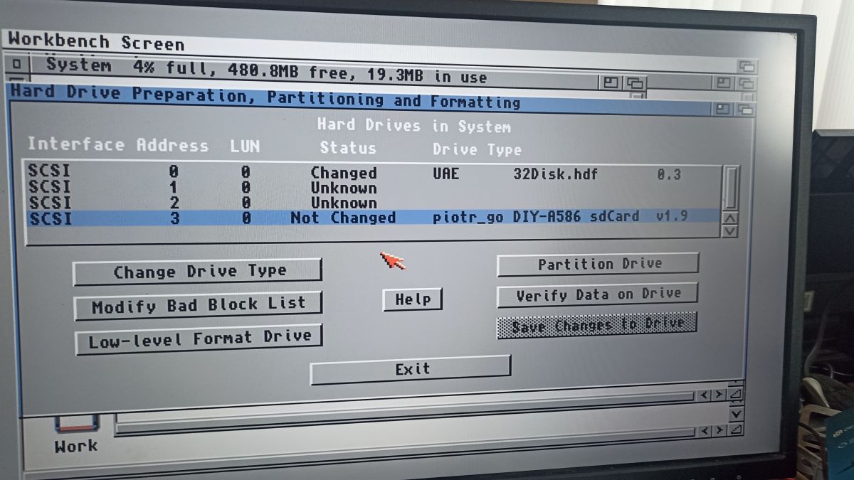Click the zoom gadget of the Hard Drive Preparation window

[x=722, y=110]
